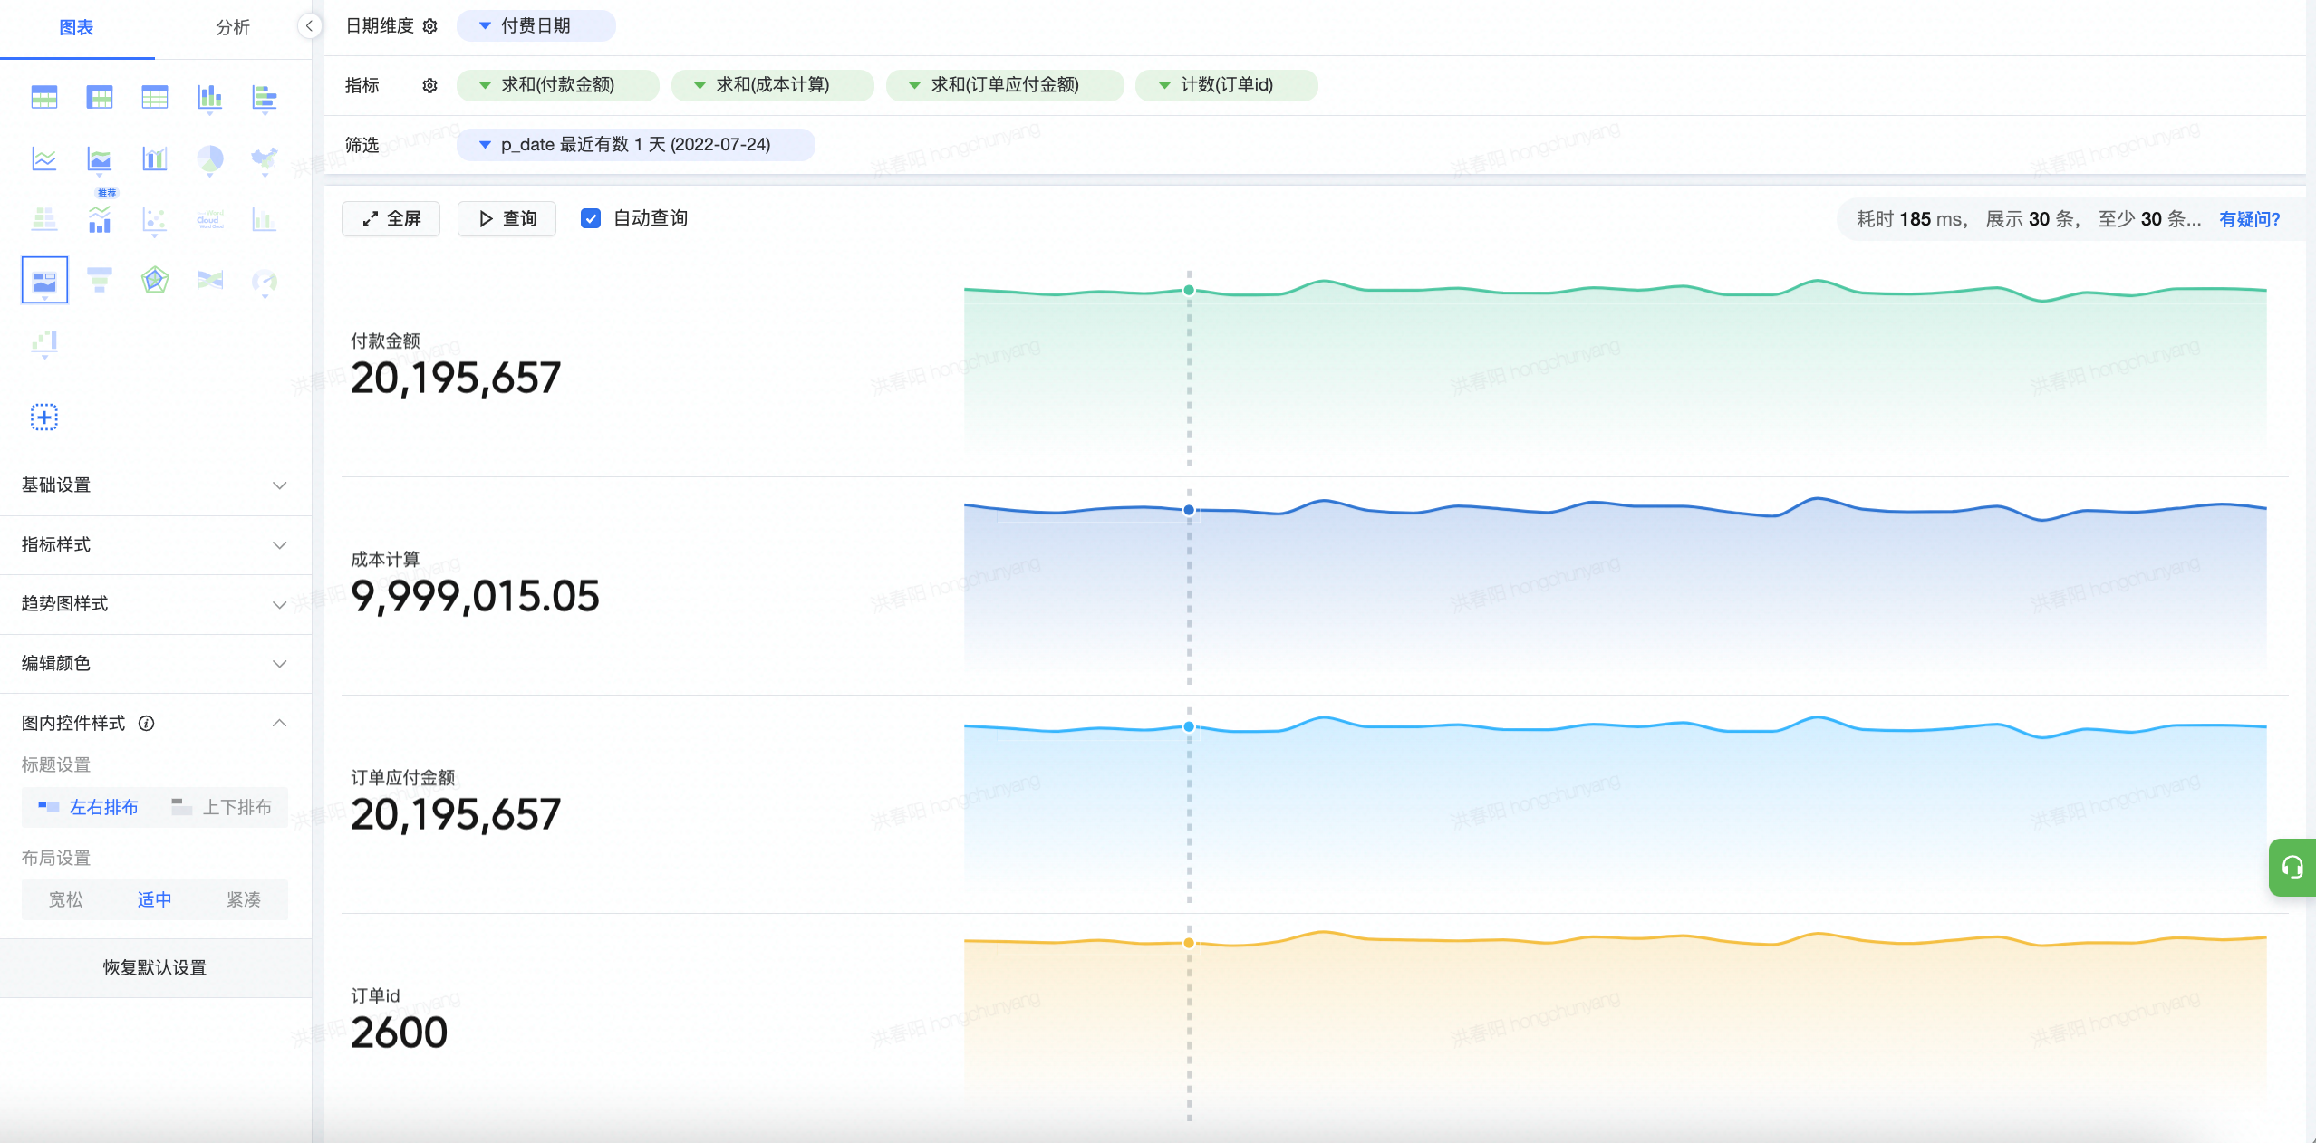Click the 全屏 fullscreen button
The height and width of the screenshot is (1143, 2316).
click(391, 218)
